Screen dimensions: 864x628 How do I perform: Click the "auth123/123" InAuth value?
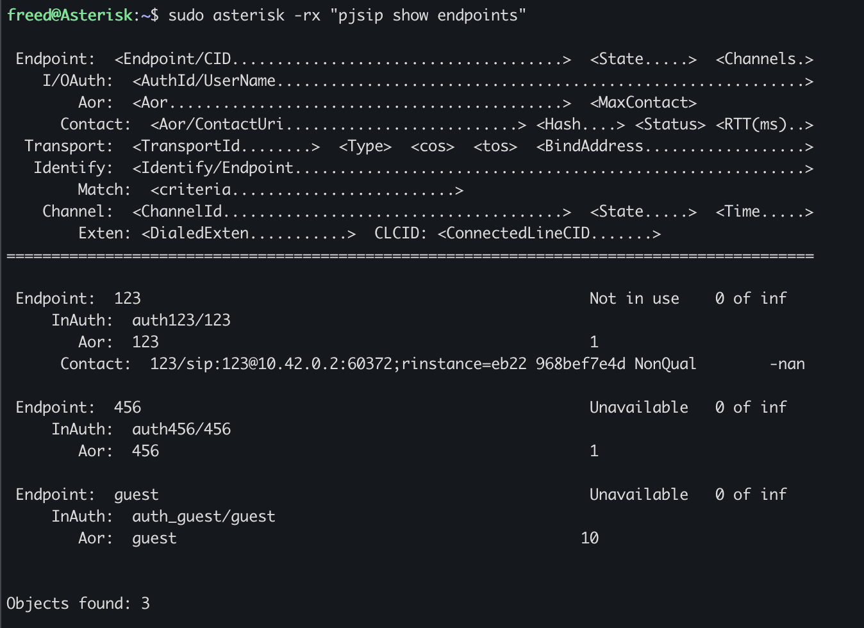[x=181, y=320]
